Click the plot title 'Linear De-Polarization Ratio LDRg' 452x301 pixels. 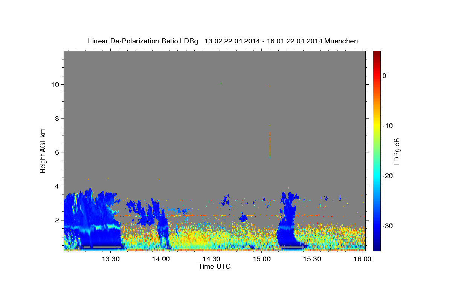(143, 41)
